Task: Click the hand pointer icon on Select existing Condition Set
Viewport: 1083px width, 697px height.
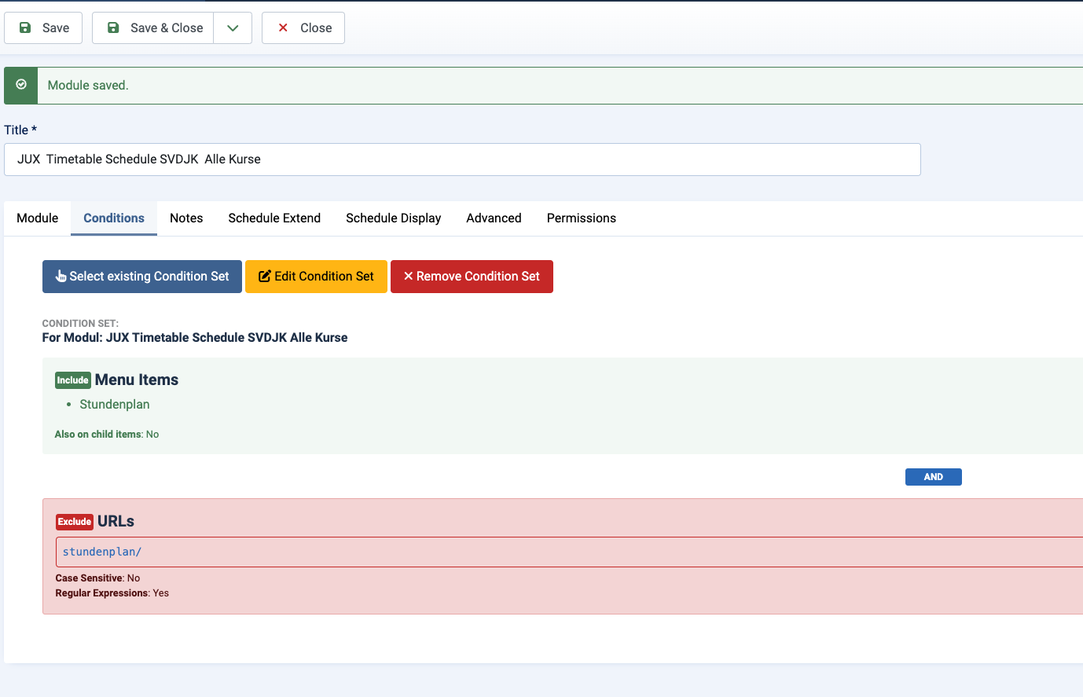Action: (x=61, y=276)
